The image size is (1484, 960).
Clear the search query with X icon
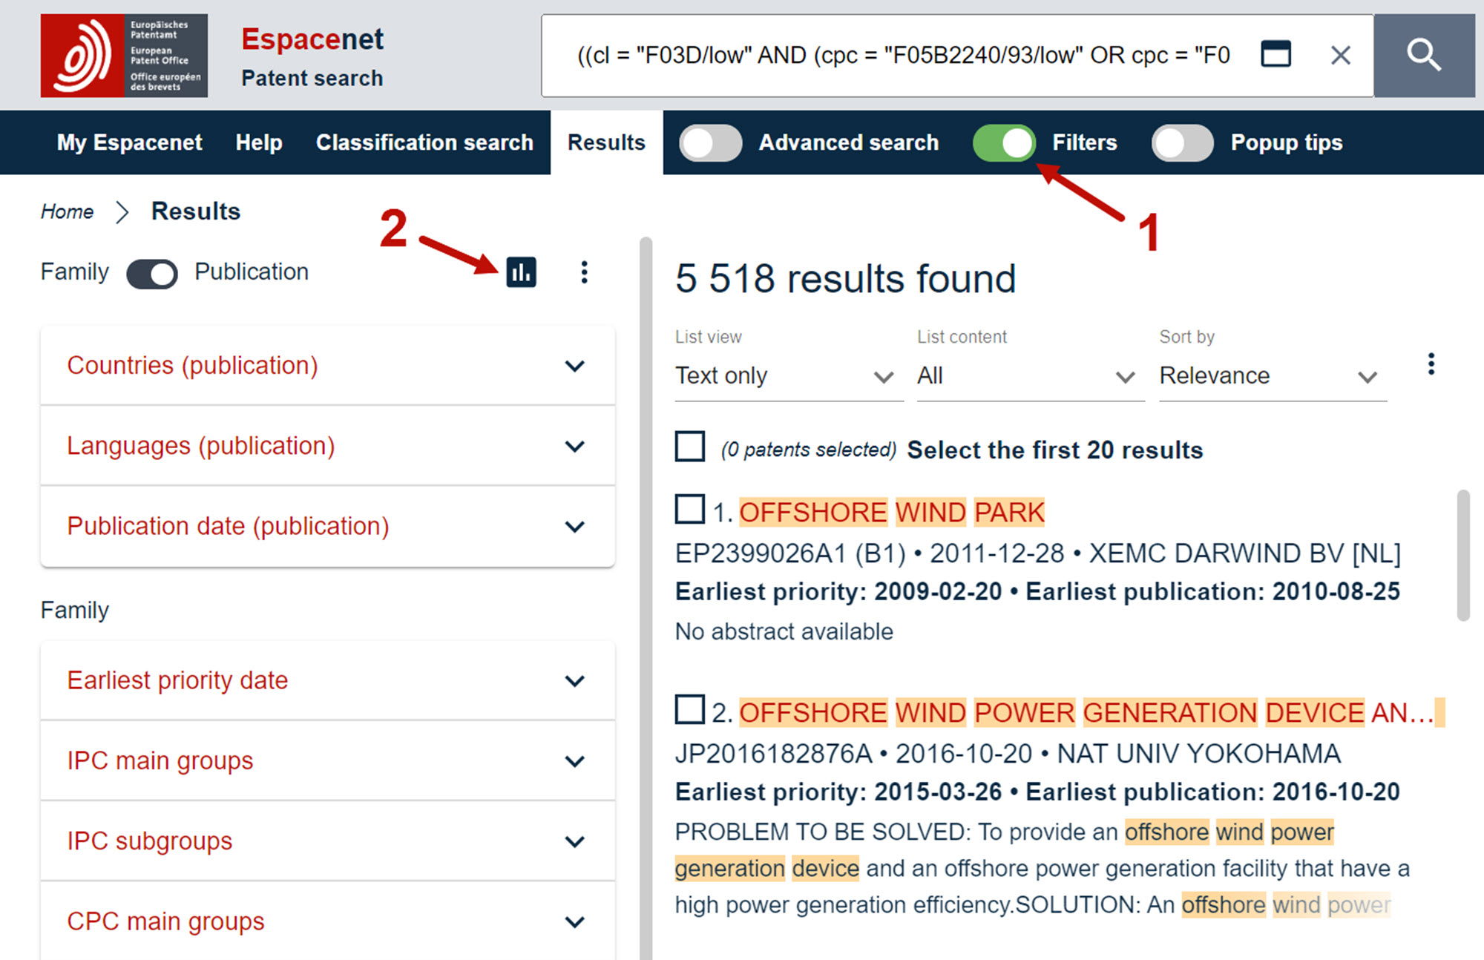(x=1340, y=56)
